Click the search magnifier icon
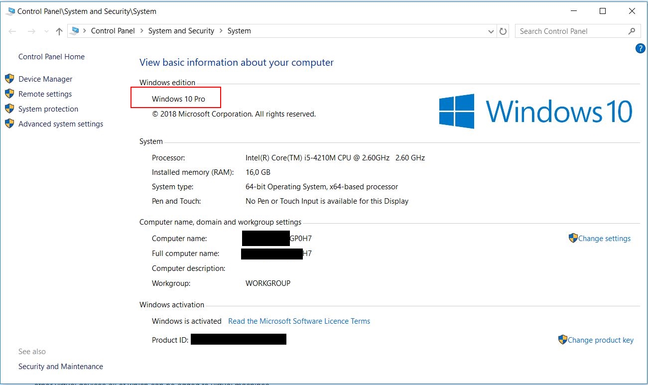648x385 pixels. 632,31
